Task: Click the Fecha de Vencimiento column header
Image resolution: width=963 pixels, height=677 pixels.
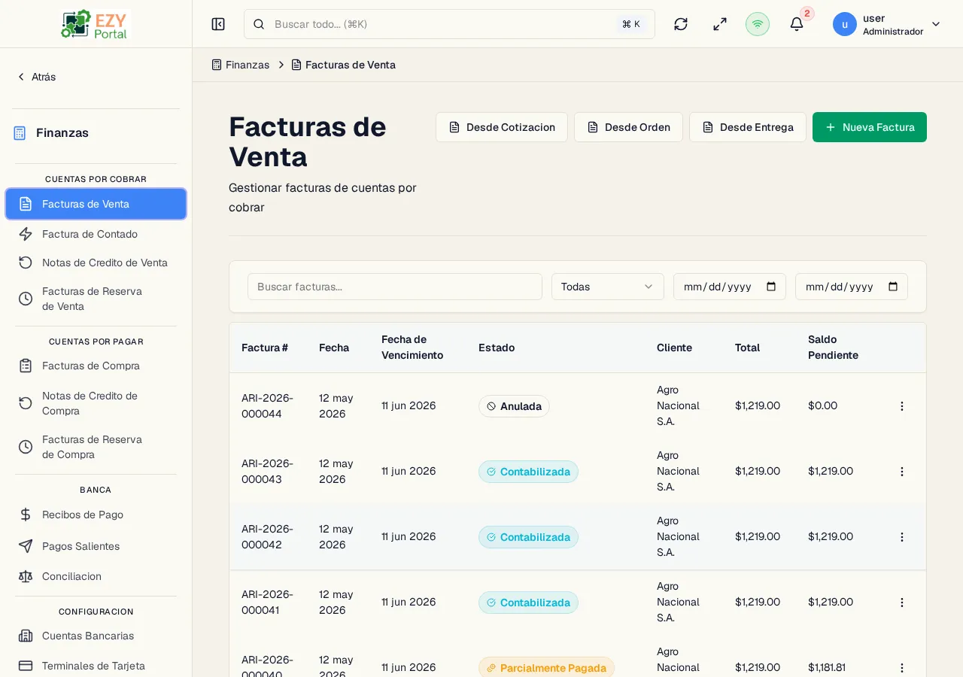Action: 412,348
